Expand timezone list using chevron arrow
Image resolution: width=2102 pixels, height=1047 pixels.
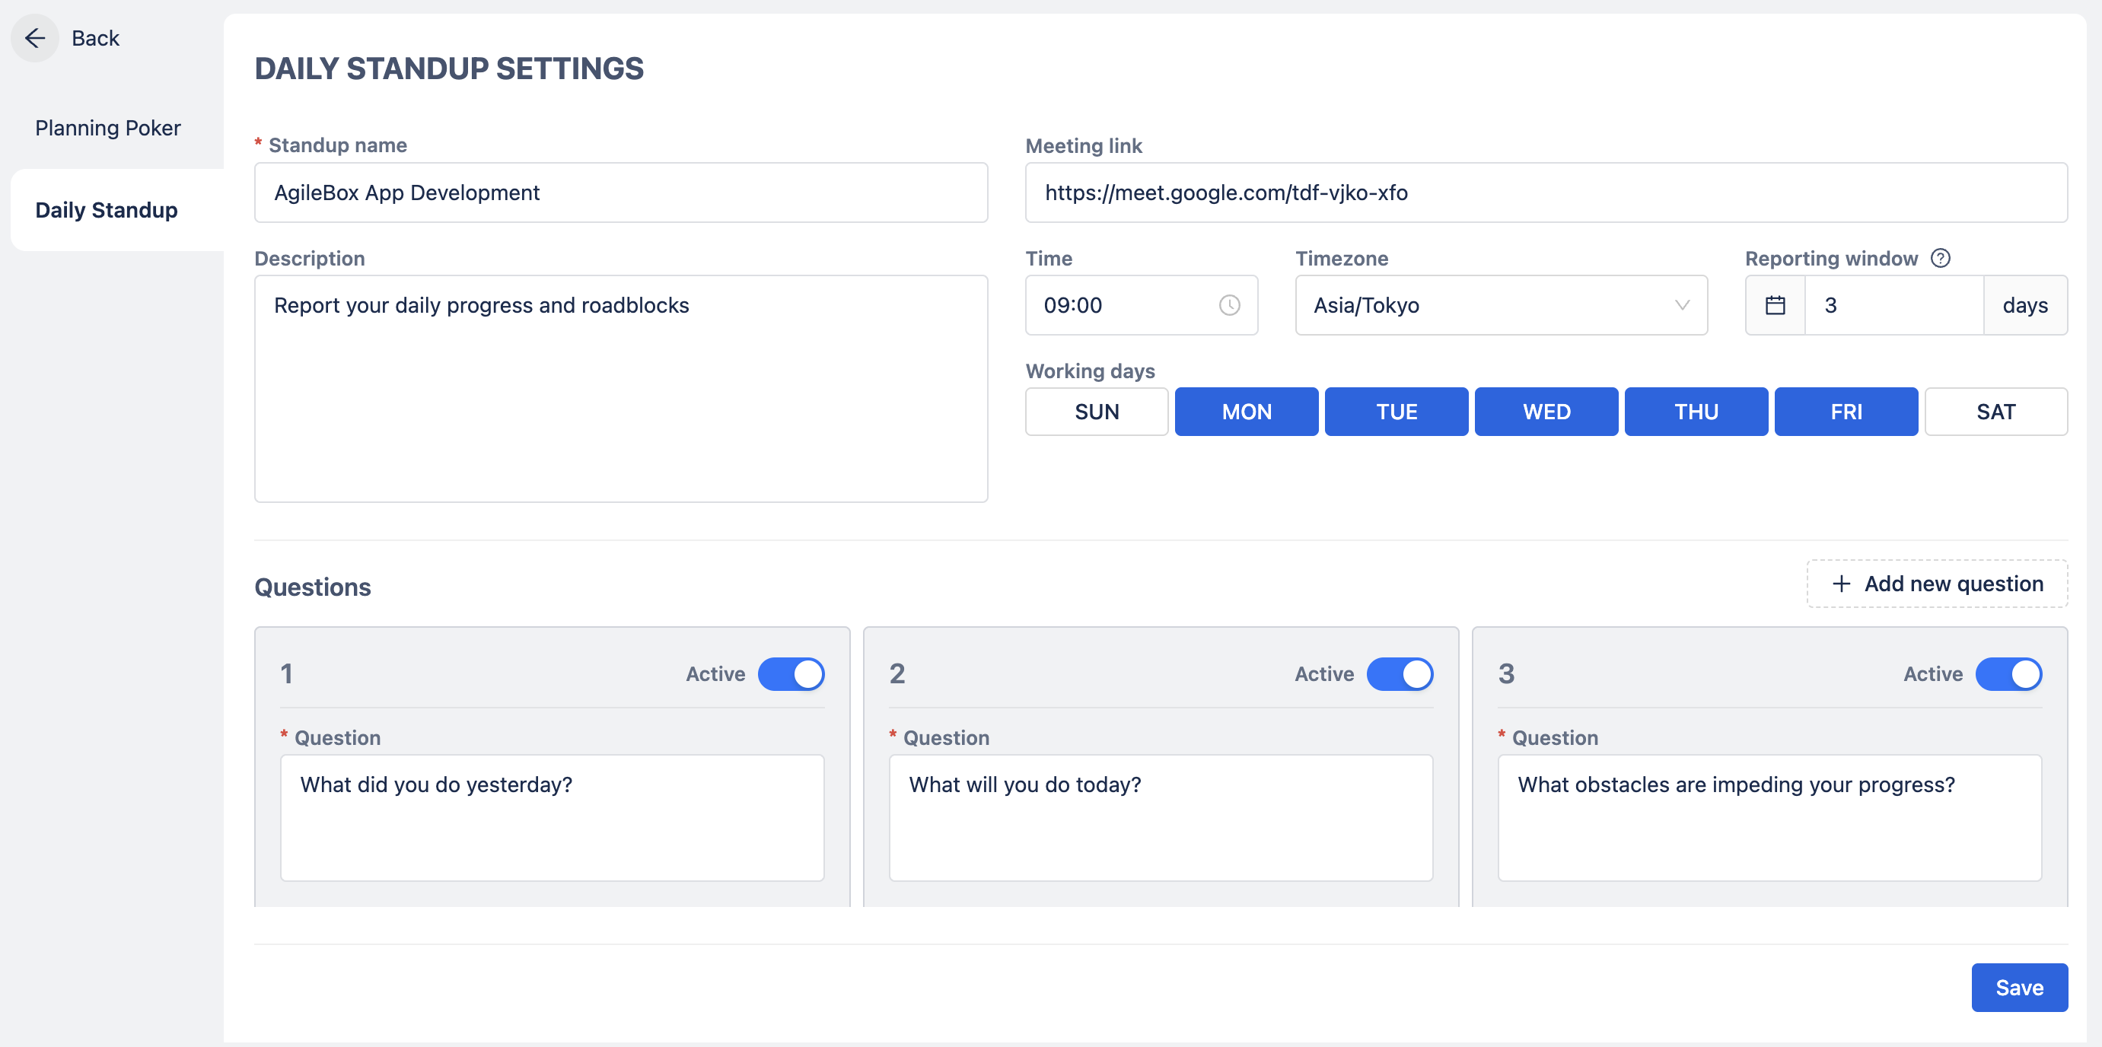1682,305
